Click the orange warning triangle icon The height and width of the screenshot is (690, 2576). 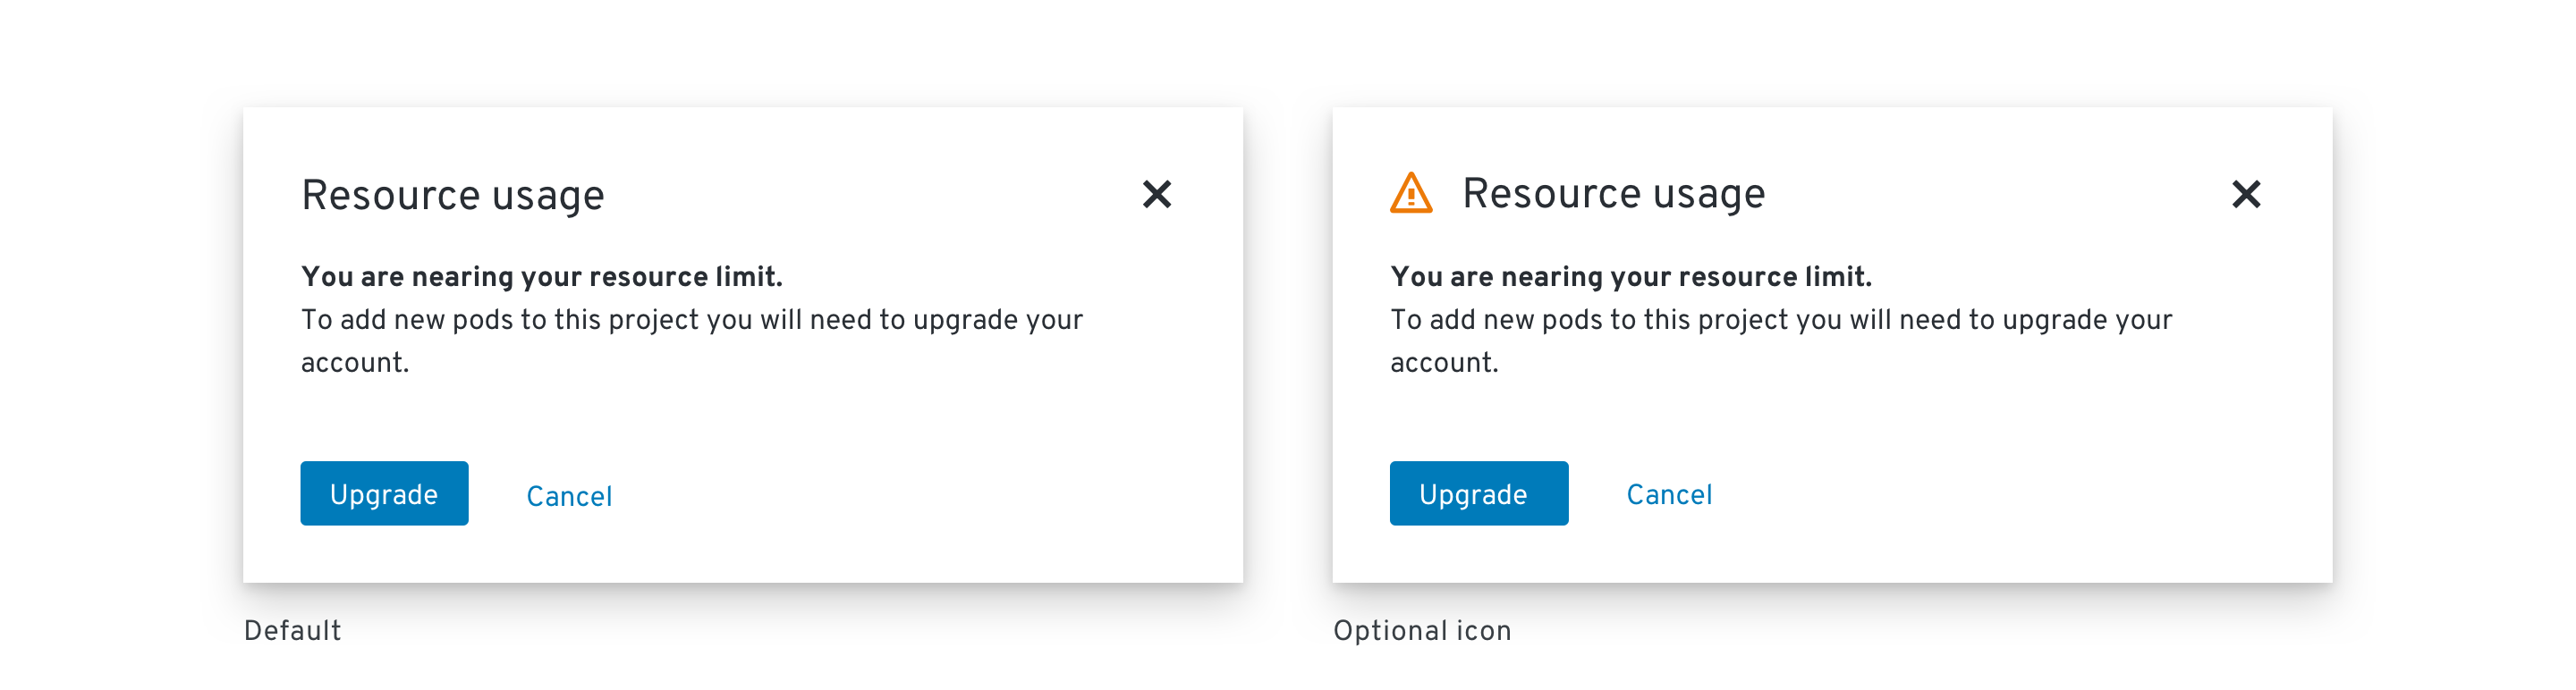pos(1411,193)
